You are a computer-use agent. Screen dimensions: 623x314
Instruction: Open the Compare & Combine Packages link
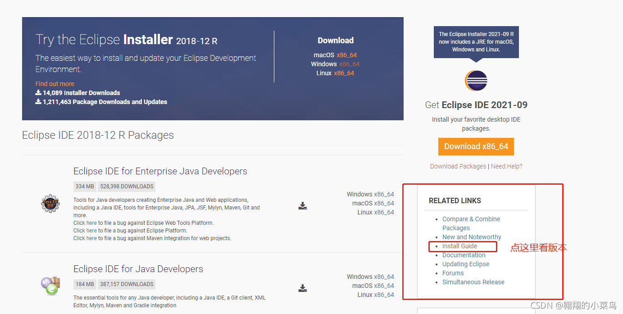(471, 219)
